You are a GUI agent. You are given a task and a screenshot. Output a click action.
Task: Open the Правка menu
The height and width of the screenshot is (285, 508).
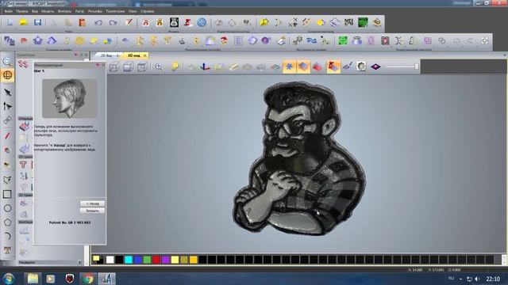coord(22,11)
